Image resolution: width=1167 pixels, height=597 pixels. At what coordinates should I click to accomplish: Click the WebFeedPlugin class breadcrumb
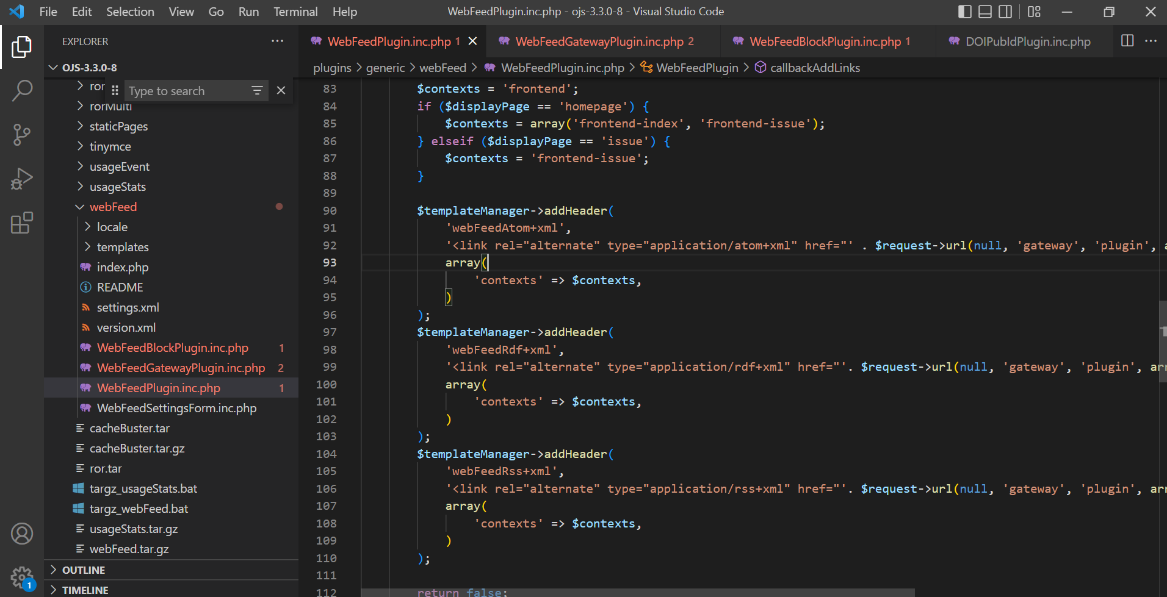(x=690, y=68)
